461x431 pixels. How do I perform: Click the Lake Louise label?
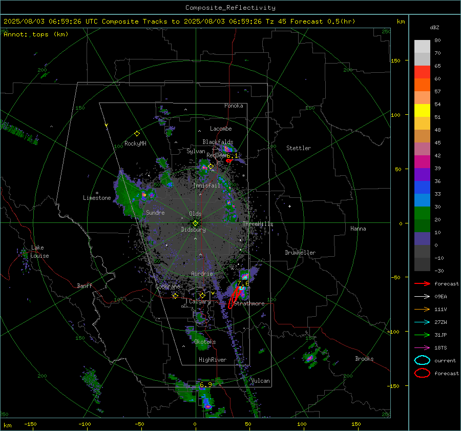(39, 252)
